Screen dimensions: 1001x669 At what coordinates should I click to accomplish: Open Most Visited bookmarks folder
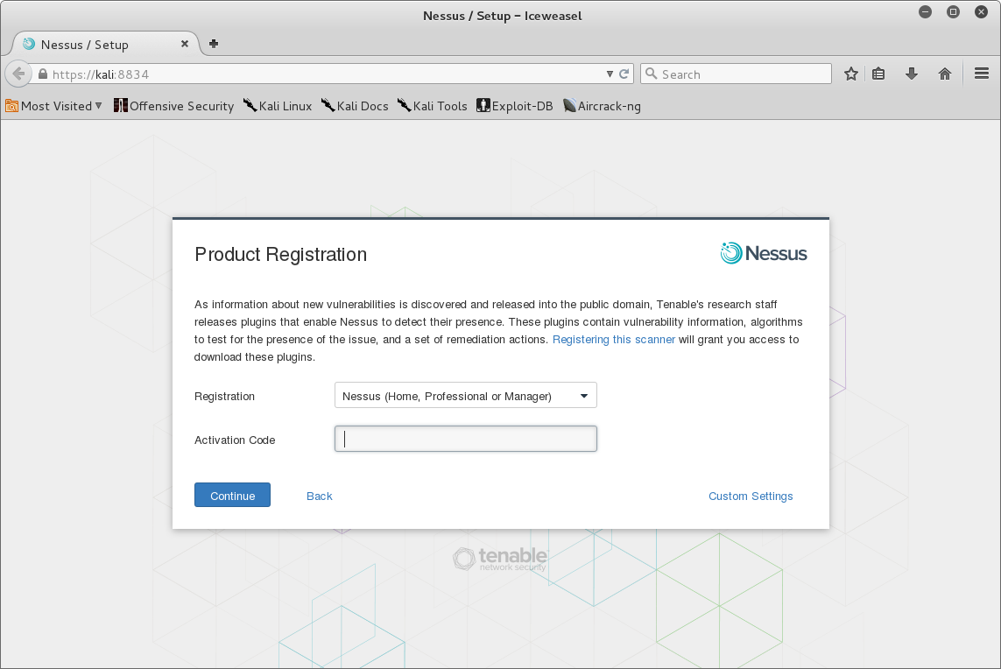[53, 106]
